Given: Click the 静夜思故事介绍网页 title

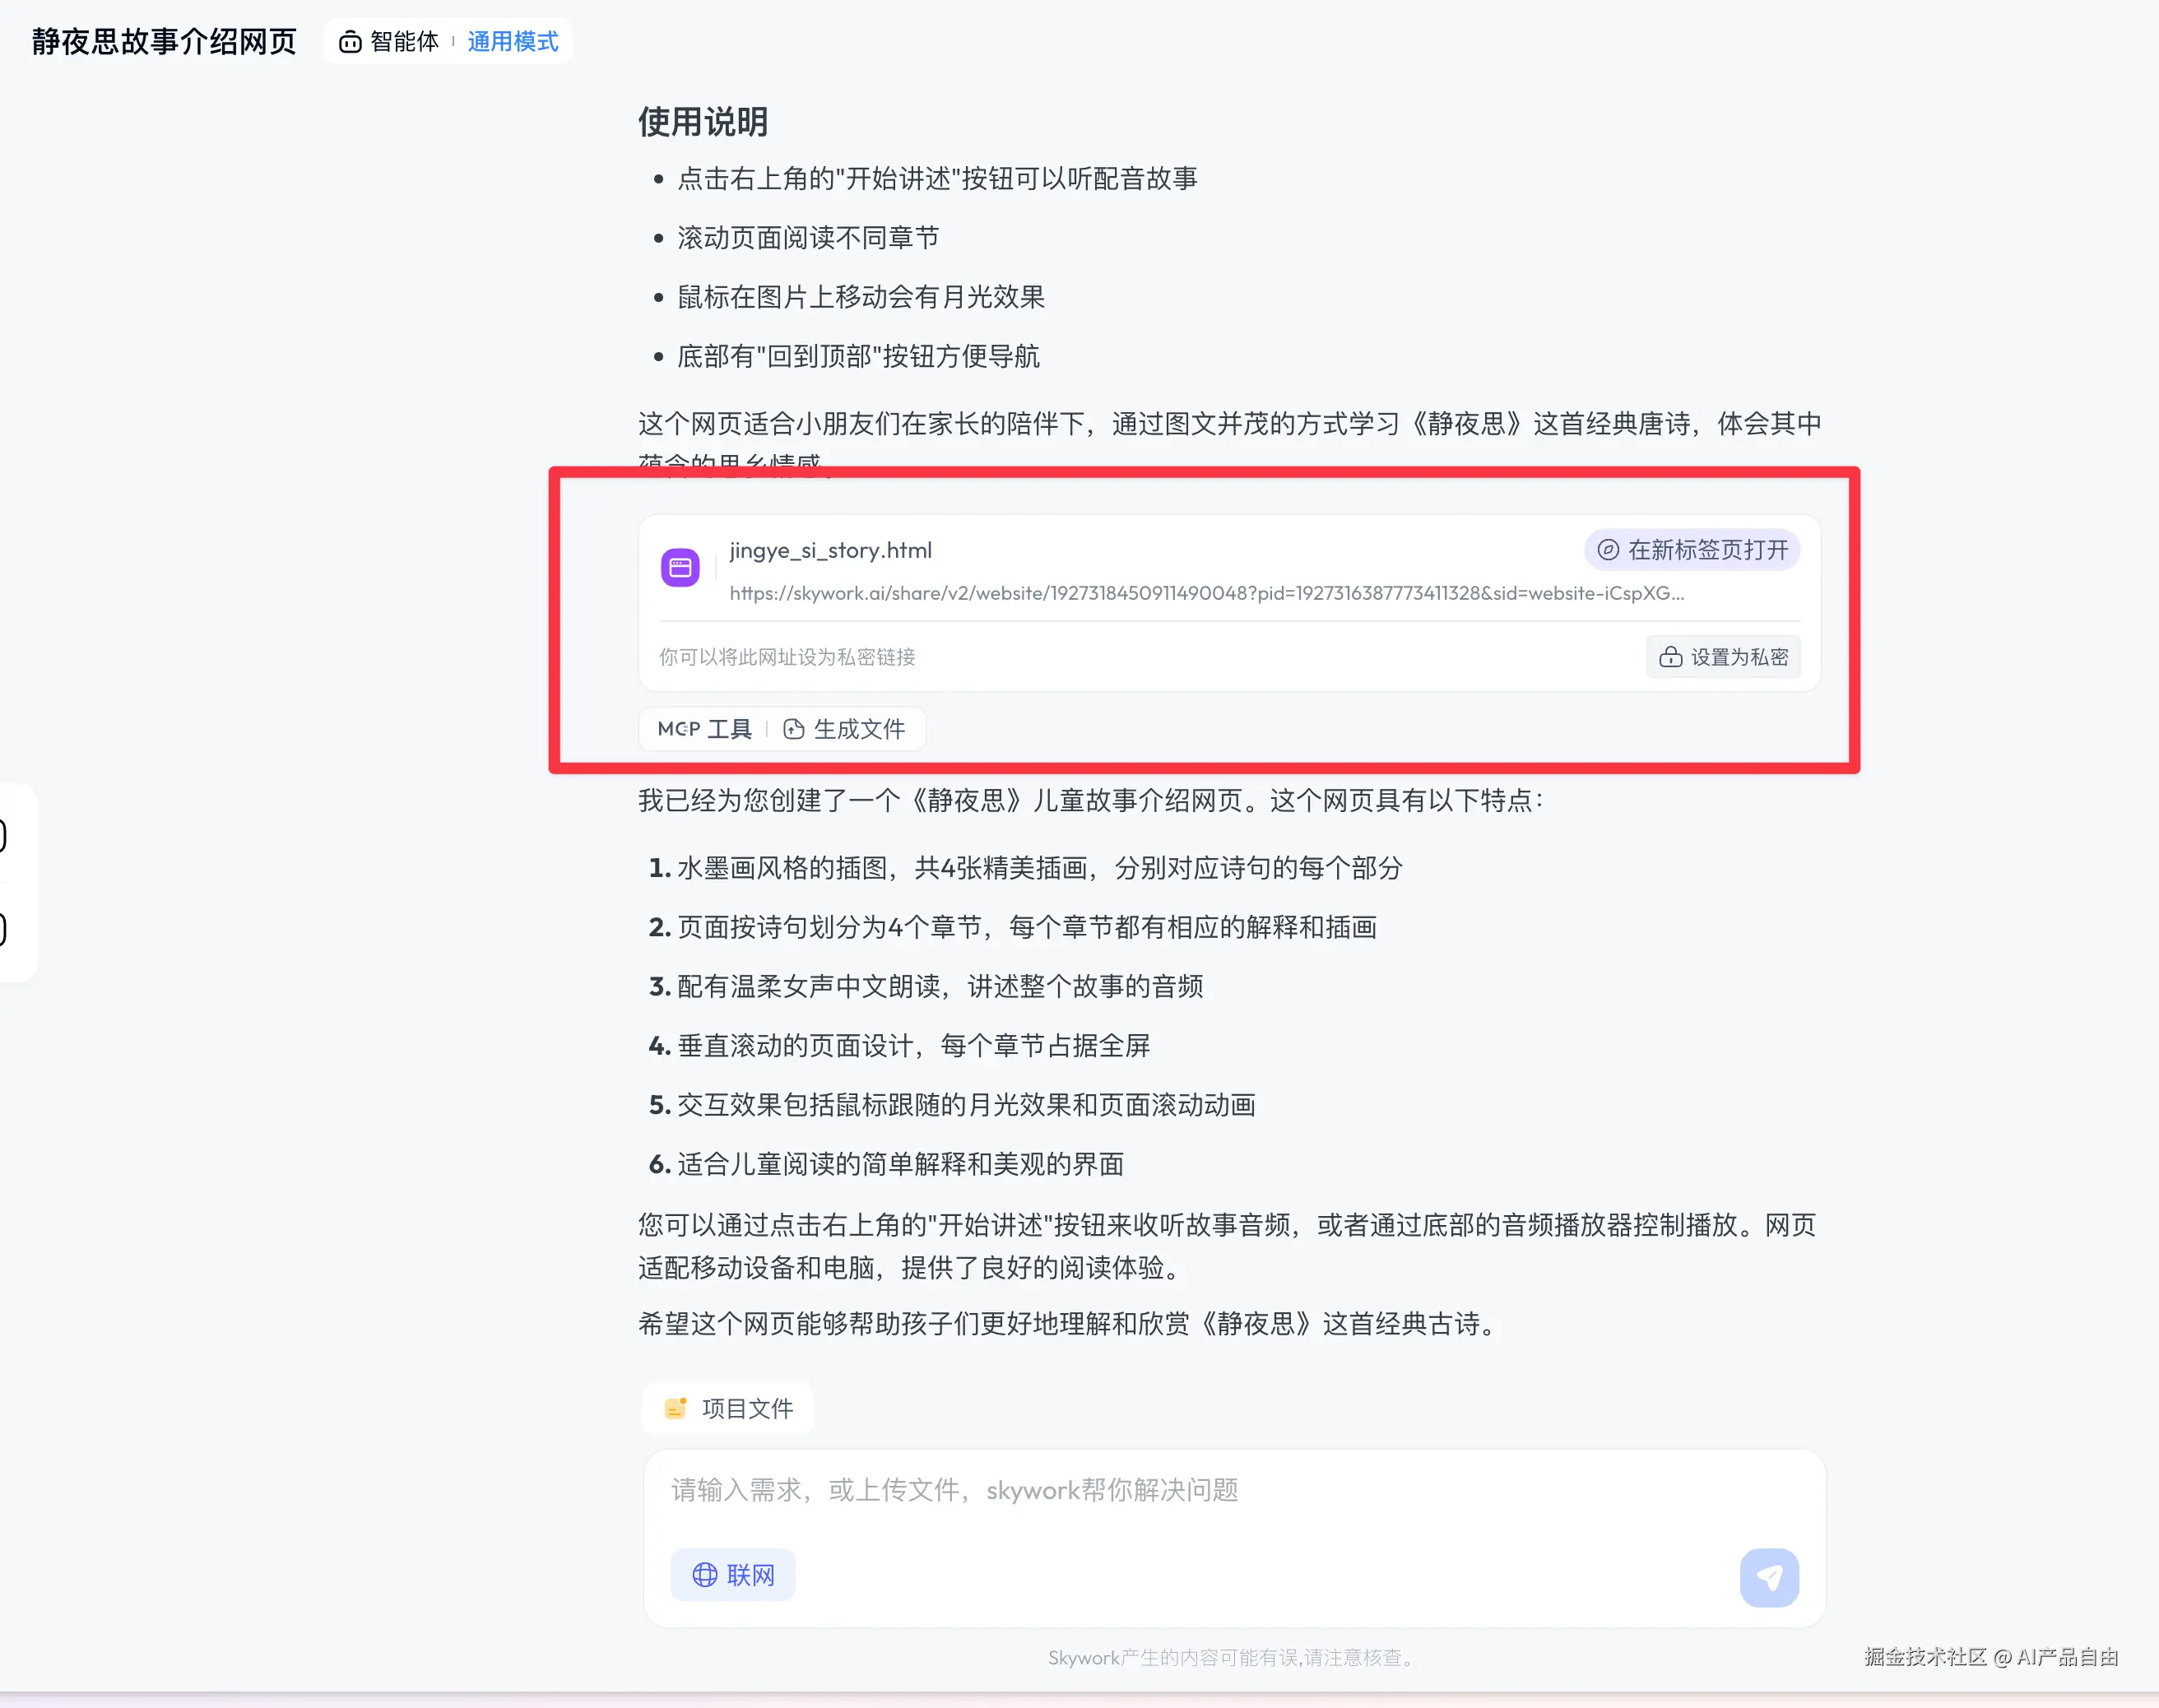Looking at the screenshot, I should click(x=164, y=42).
